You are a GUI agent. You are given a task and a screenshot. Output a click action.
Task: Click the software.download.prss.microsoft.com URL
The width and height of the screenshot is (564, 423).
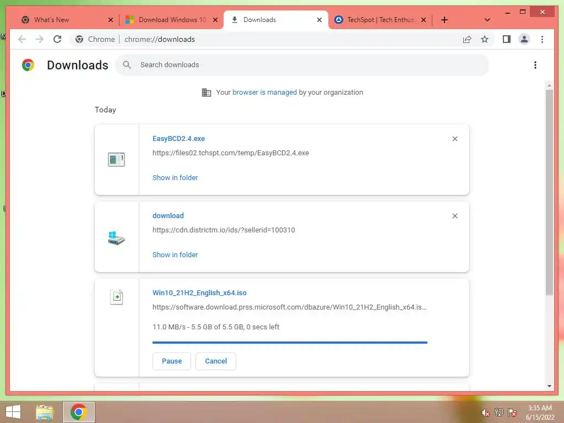point(290,307)
